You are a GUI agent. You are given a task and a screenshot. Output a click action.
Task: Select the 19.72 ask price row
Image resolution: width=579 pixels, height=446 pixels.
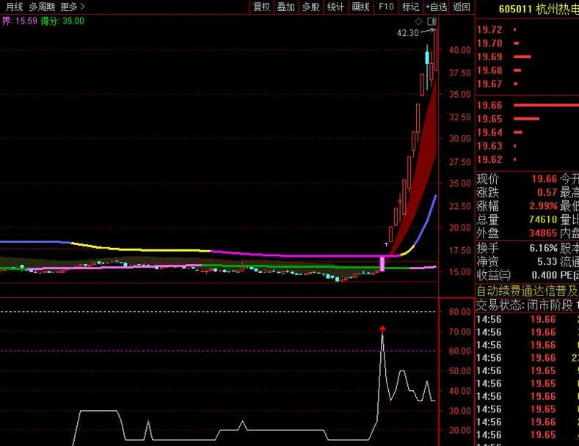click(527, 29)
